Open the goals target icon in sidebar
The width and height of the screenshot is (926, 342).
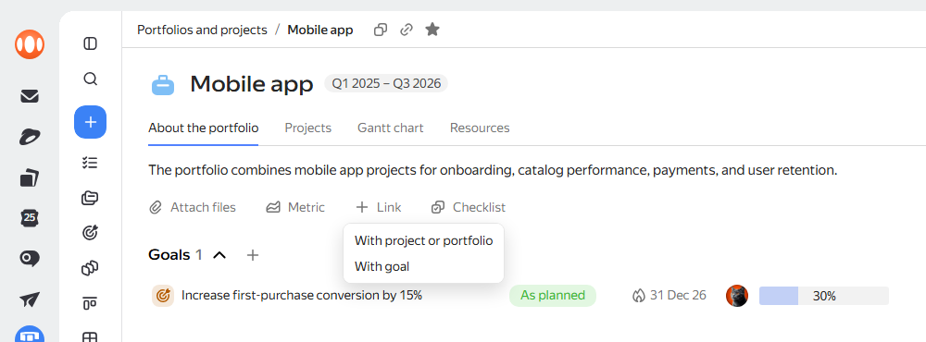click(91, 233)
